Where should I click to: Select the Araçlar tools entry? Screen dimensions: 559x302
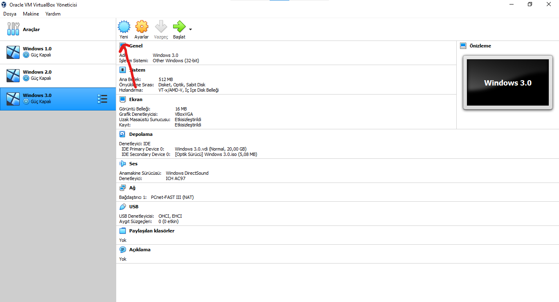point(58,29)
